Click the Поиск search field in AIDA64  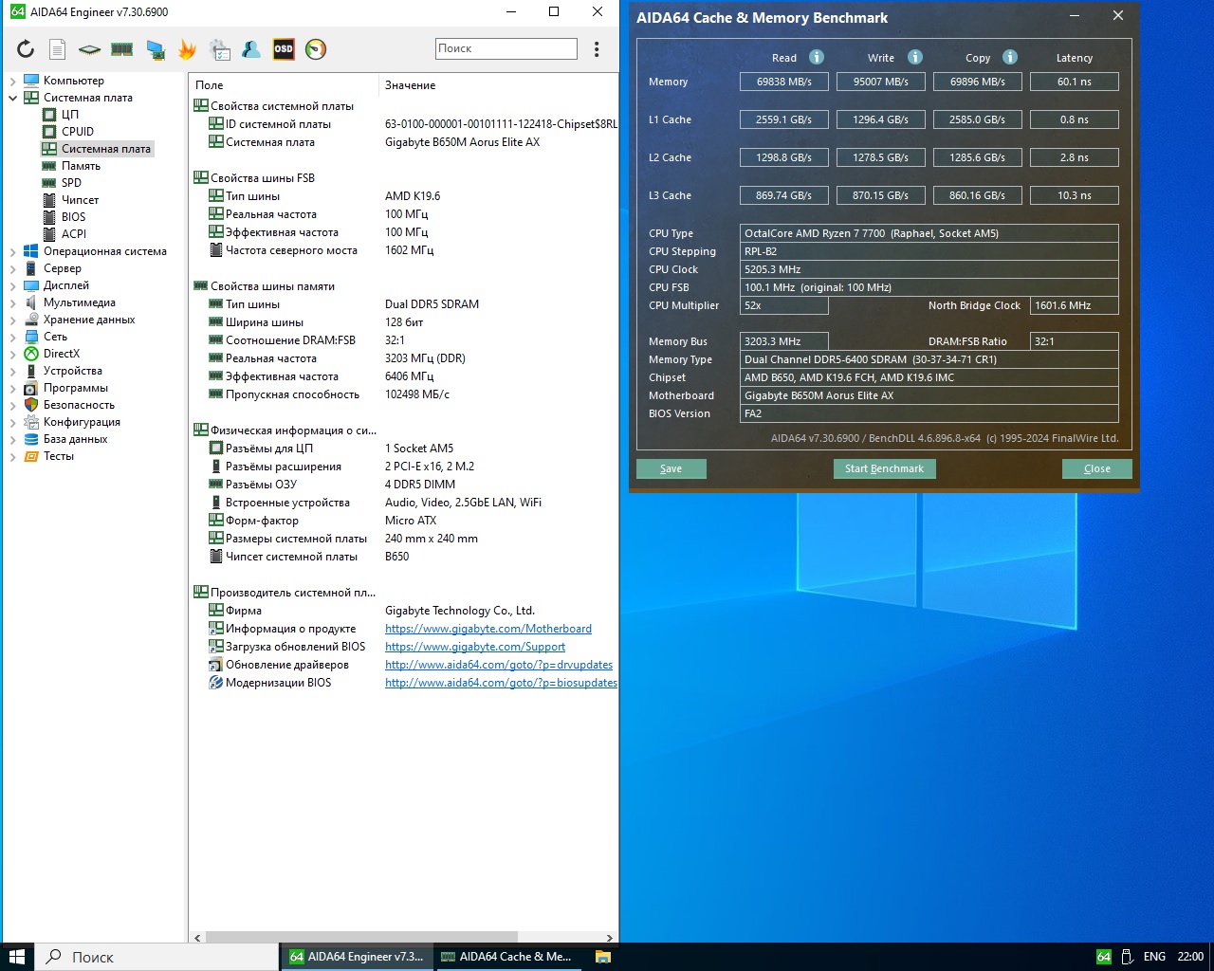click(x=506, y=48)
